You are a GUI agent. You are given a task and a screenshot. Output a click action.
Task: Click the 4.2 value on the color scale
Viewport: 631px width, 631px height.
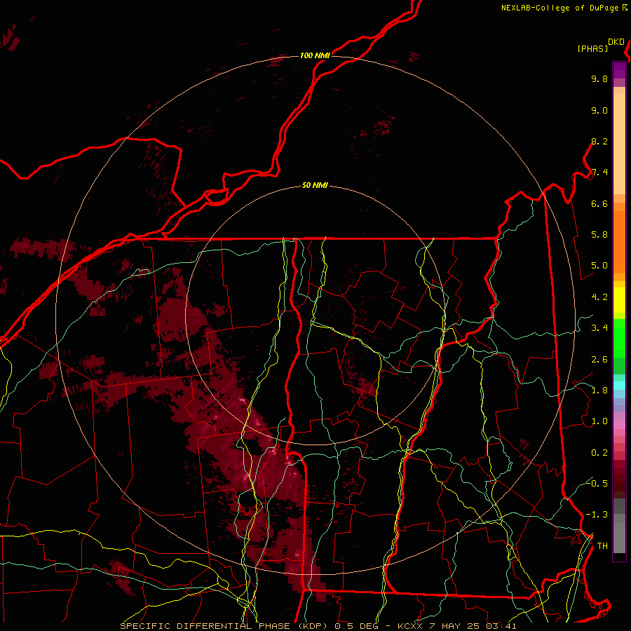[x=599, y=297]
